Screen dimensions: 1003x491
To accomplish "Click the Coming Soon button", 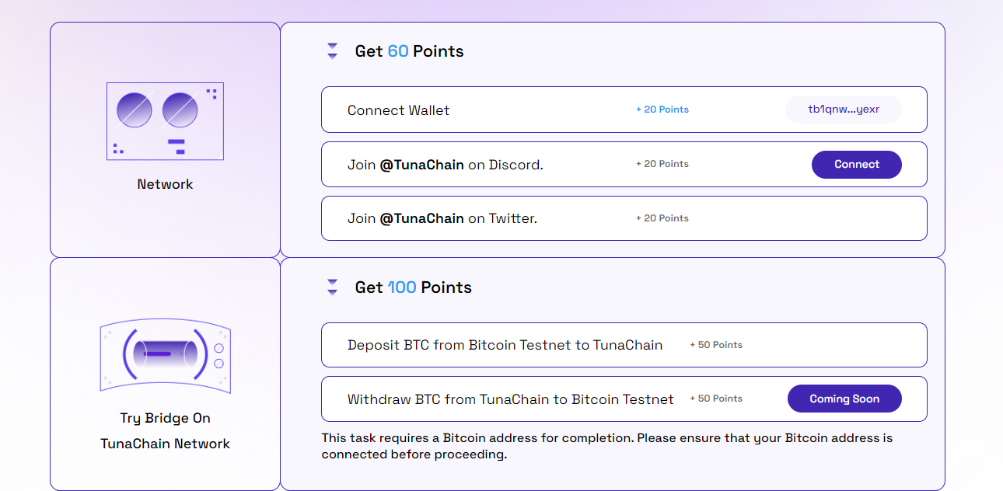I will [x=844, y=399].
